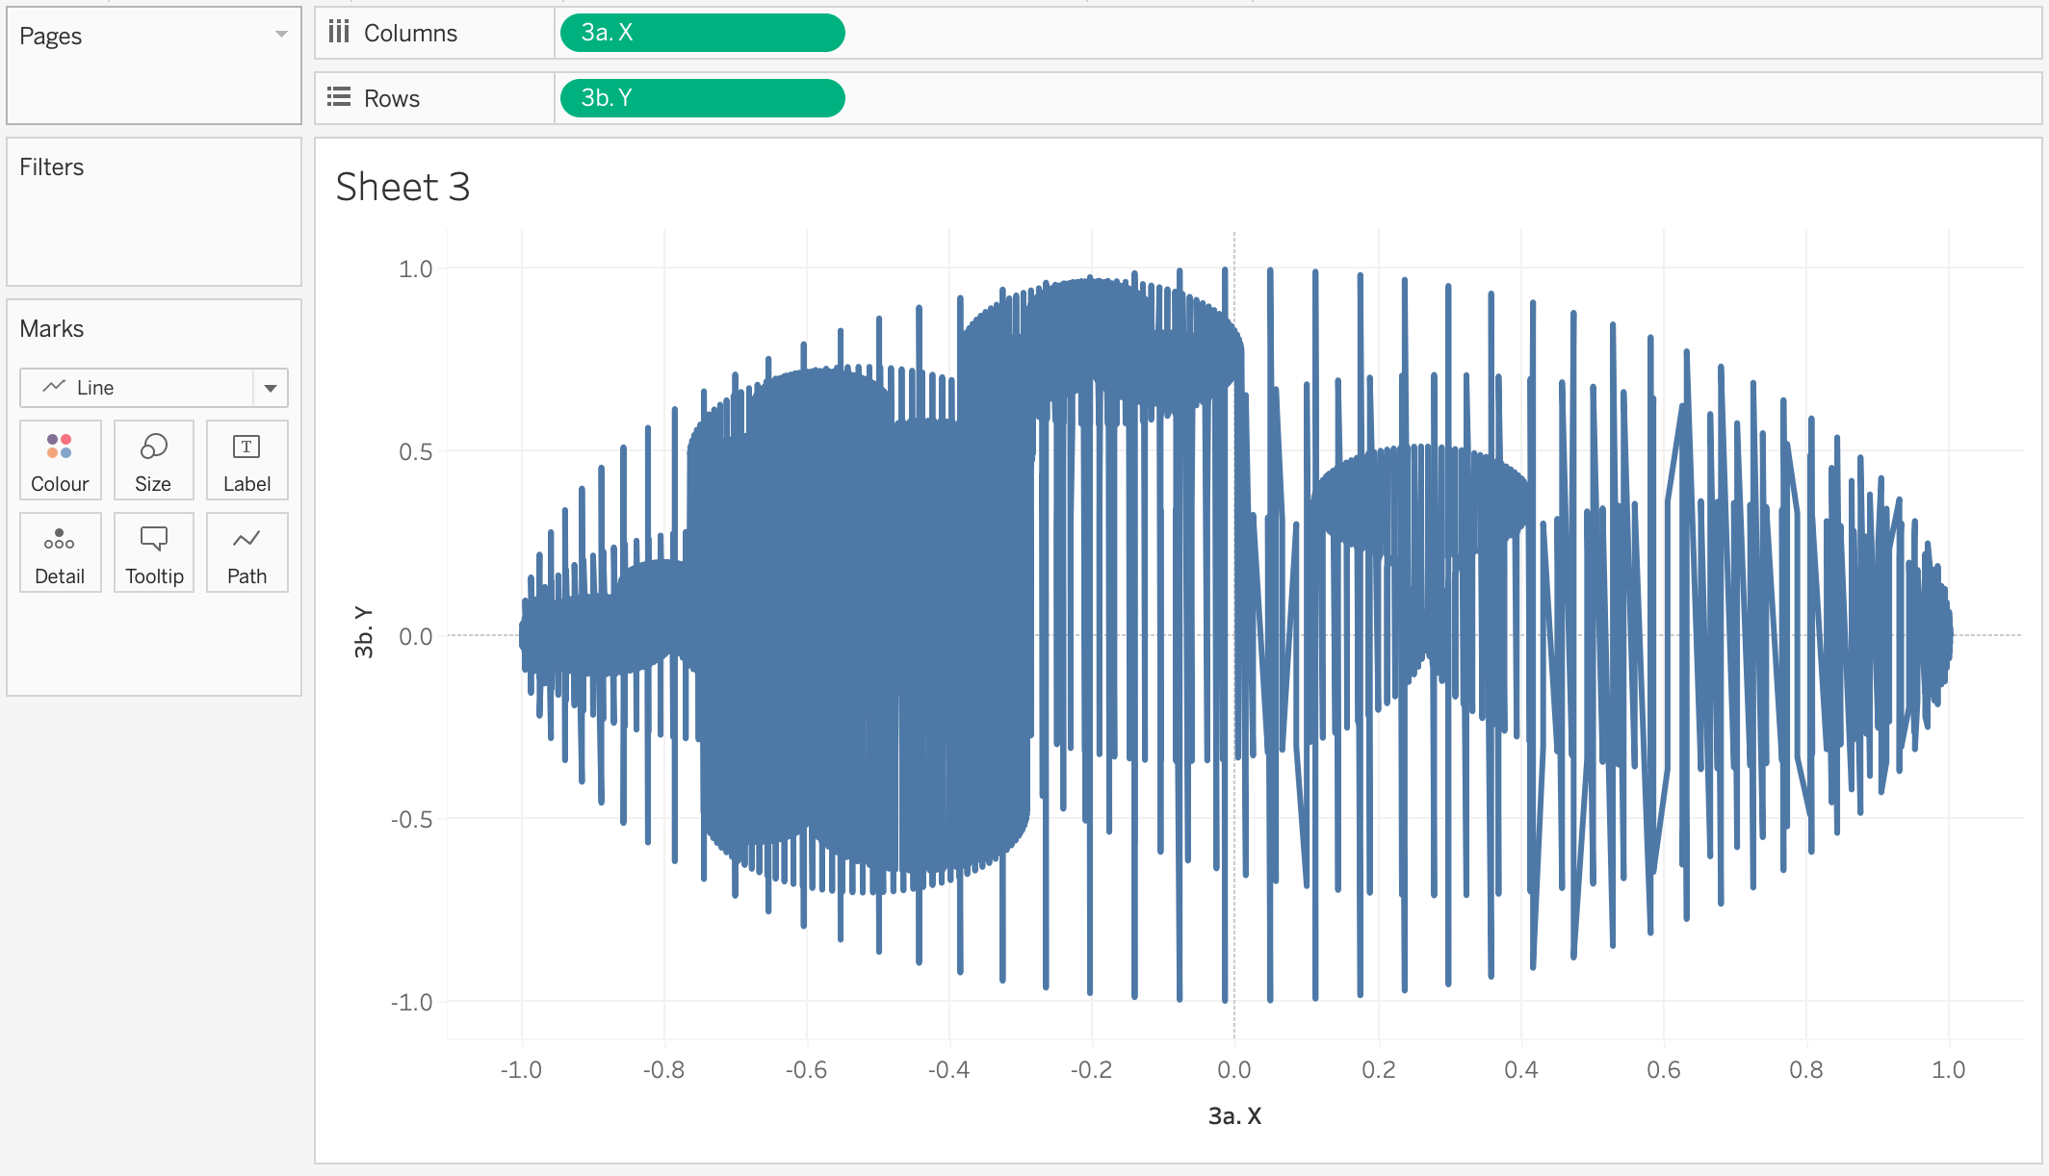Open the Size marks card

pyautogui.click(x=153, y=460)
